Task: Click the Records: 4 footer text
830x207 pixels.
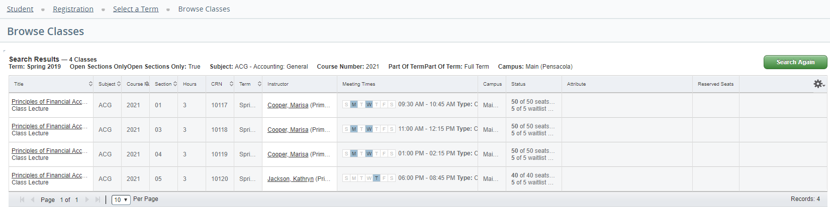Action: [x=805, y=199]
